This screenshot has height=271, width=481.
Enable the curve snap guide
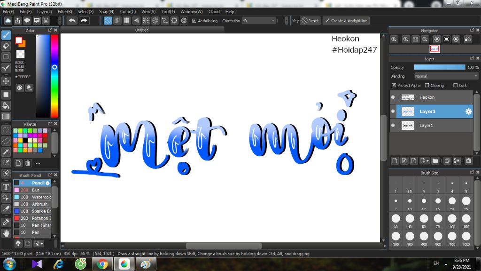pos(165,21)
